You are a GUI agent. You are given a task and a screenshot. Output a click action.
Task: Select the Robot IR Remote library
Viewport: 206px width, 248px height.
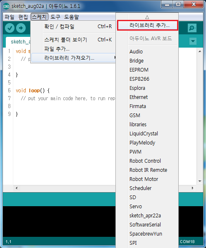pos(148,170)
